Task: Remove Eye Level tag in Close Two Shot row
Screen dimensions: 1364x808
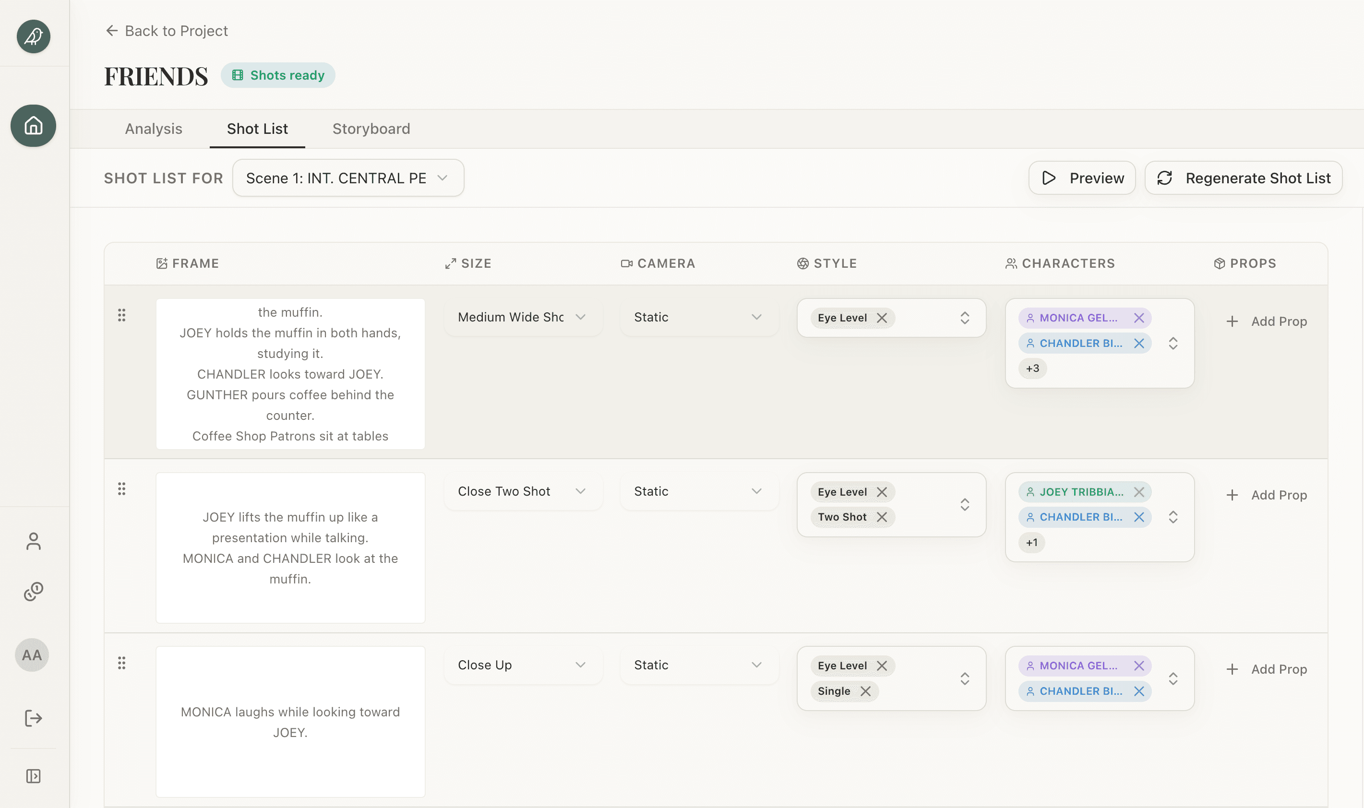Action: pyautogui.click(x=882, y=492)
